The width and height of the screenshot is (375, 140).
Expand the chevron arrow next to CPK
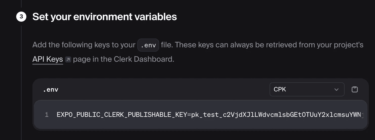[336, 90]
